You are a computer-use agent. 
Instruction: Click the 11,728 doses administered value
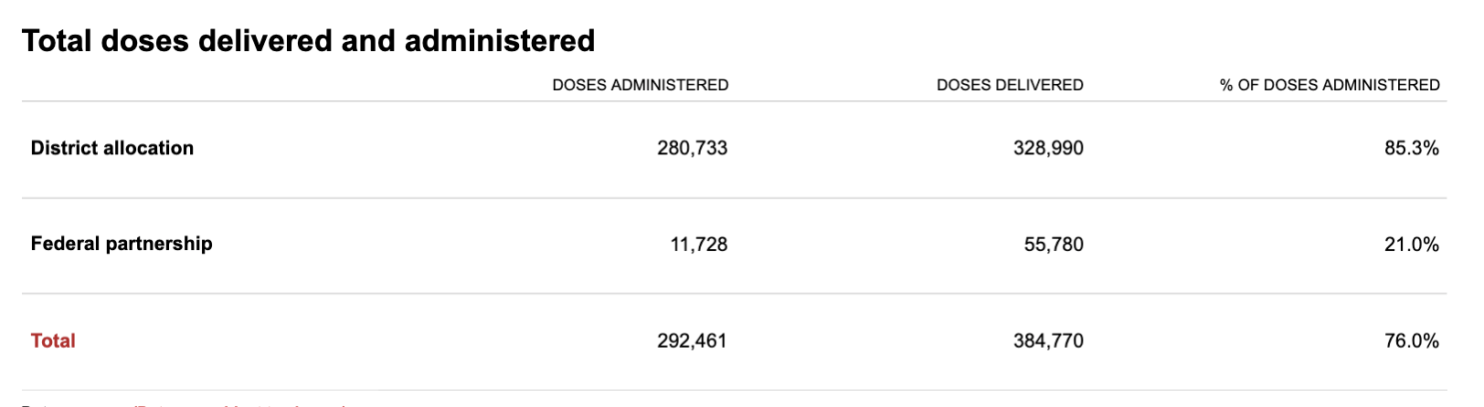(x=698, y=245)
